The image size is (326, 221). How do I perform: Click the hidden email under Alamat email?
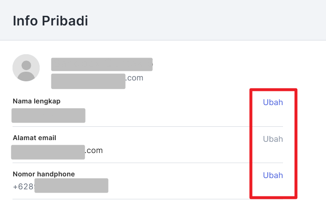(x=48, y=152)
